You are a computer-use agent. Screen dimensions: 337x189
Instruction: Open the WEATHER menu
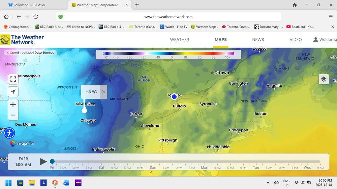point(180,40)
